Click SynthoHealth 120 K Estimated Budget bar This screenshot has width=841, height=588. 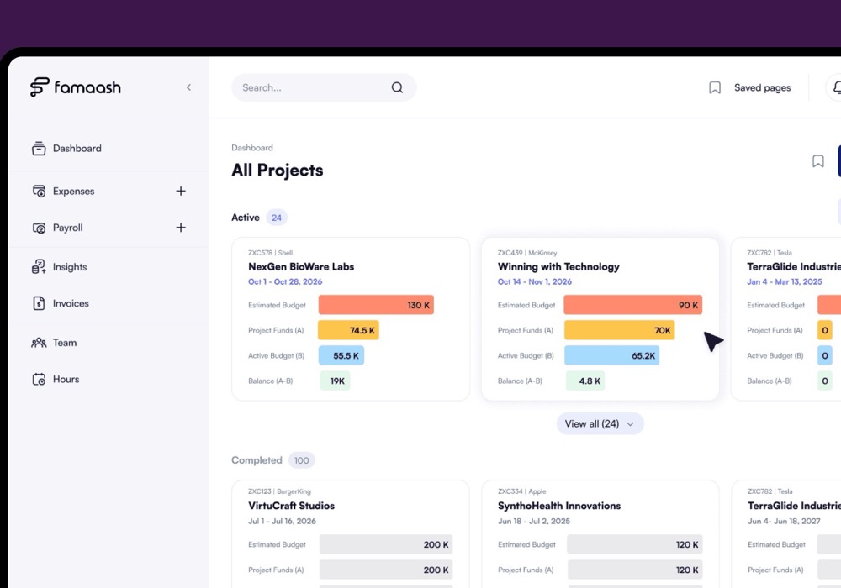635,544
